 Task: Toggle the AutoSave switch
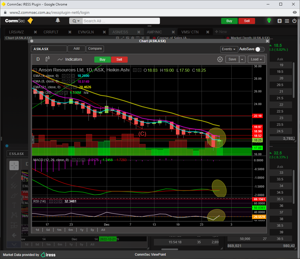(x=260, y=49)
